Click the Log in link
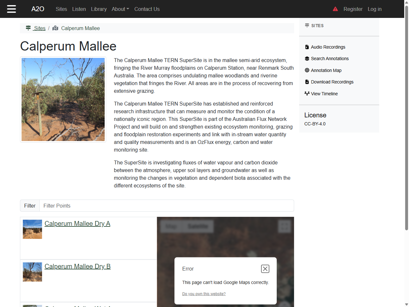The height and width of the screenshot is (307, 409). (374, 9)
